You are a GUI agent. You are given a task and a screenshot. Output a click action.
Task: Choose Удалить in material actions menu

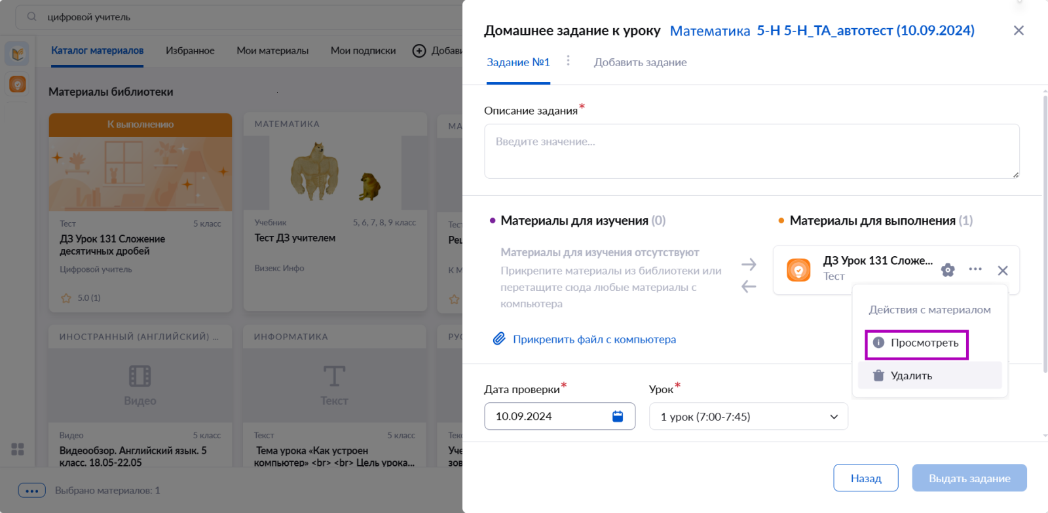pos(930,375)
